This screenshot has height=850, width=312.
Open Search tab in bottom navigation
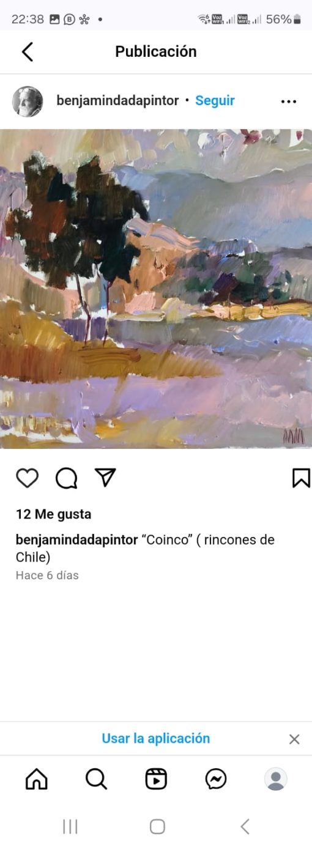96,778
